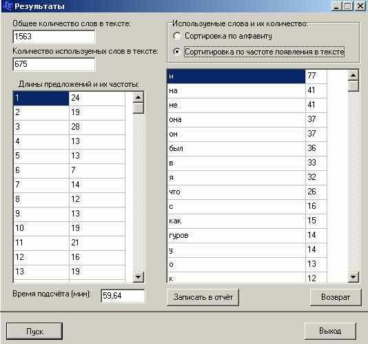Click the app icon in the title bar
This screenshot has width=368, height=344.
click(x=8, y=6)
